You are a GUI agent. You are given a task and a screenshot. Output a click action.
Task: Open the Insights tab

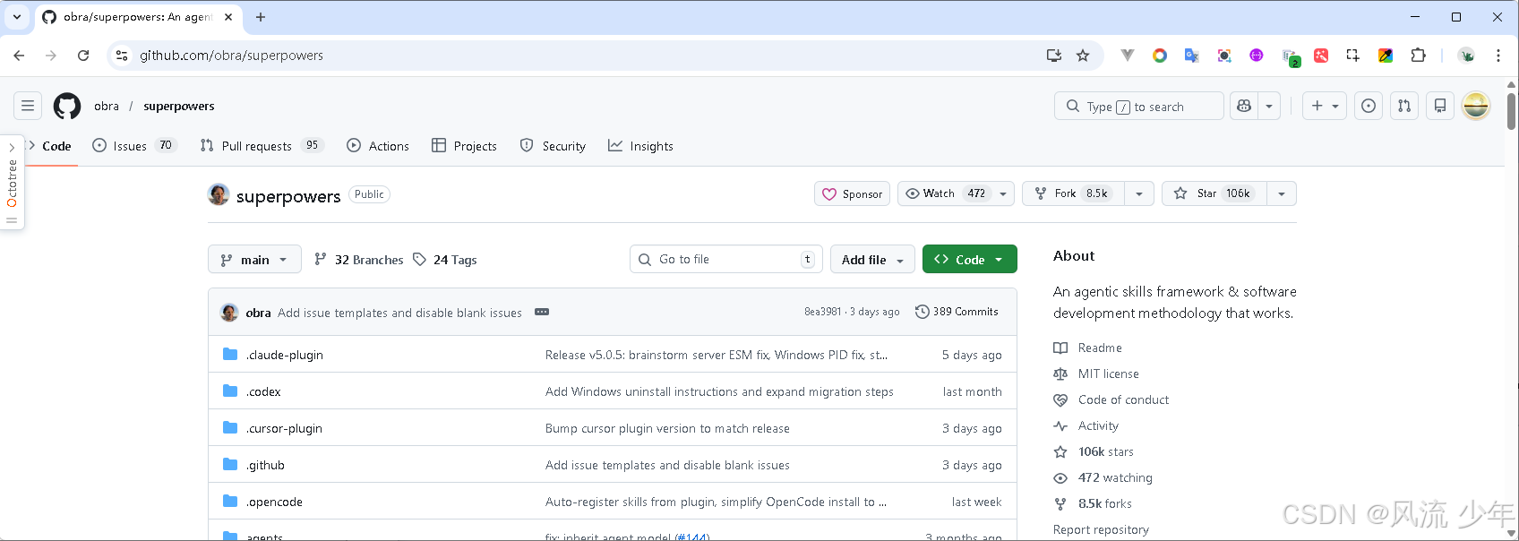click(x=640, y=146)
